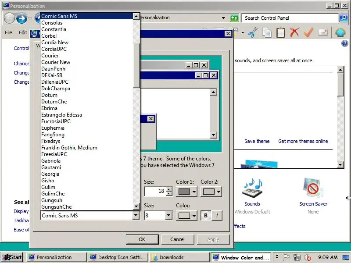
Task: Click the item Size field showing 18
Action: point(155,191)
